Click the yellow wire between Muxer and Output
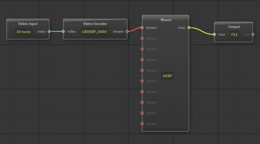Screen dimensions: 260x144 (201, 30)
